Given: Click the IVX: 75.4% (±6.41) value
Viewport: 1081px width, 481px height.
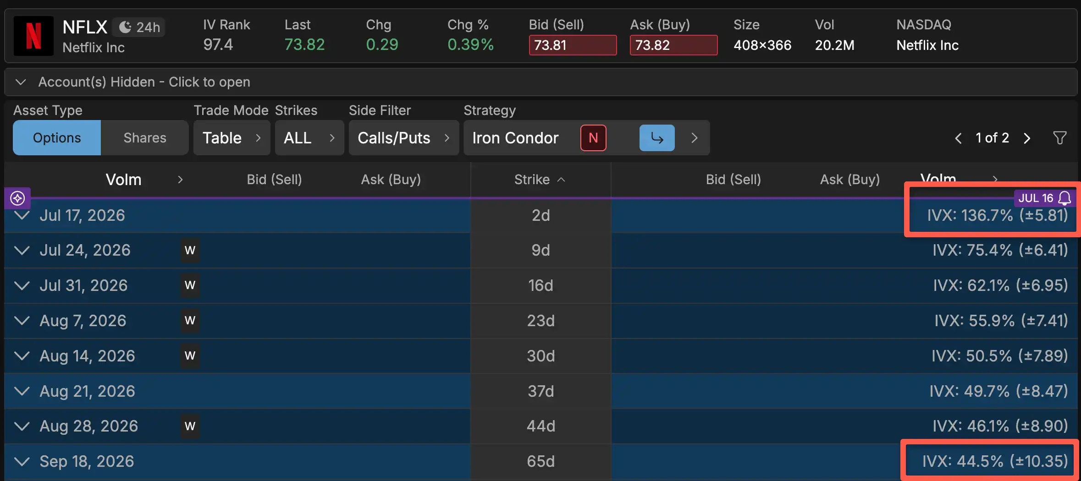Looking at the screenshot, I should [1000, 250].
